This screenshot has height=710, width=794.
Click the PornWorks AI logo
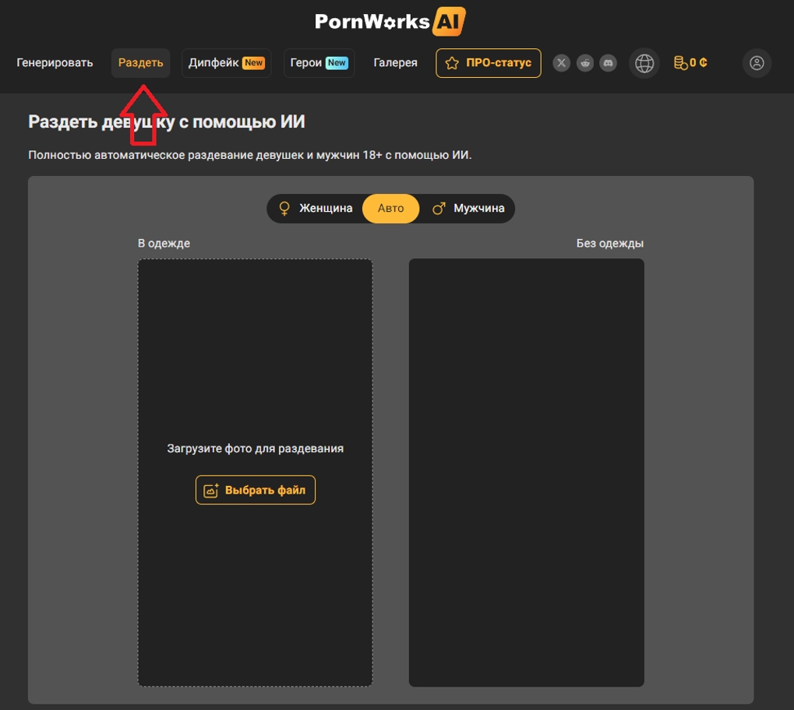(x=390, y=21)
